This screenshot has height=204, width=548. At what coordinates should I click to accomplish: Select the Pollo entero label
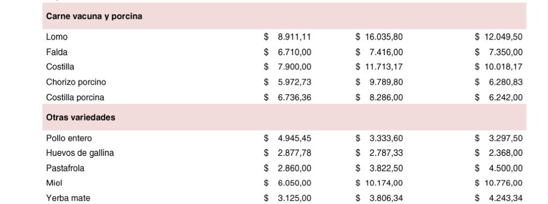(69, 138)
